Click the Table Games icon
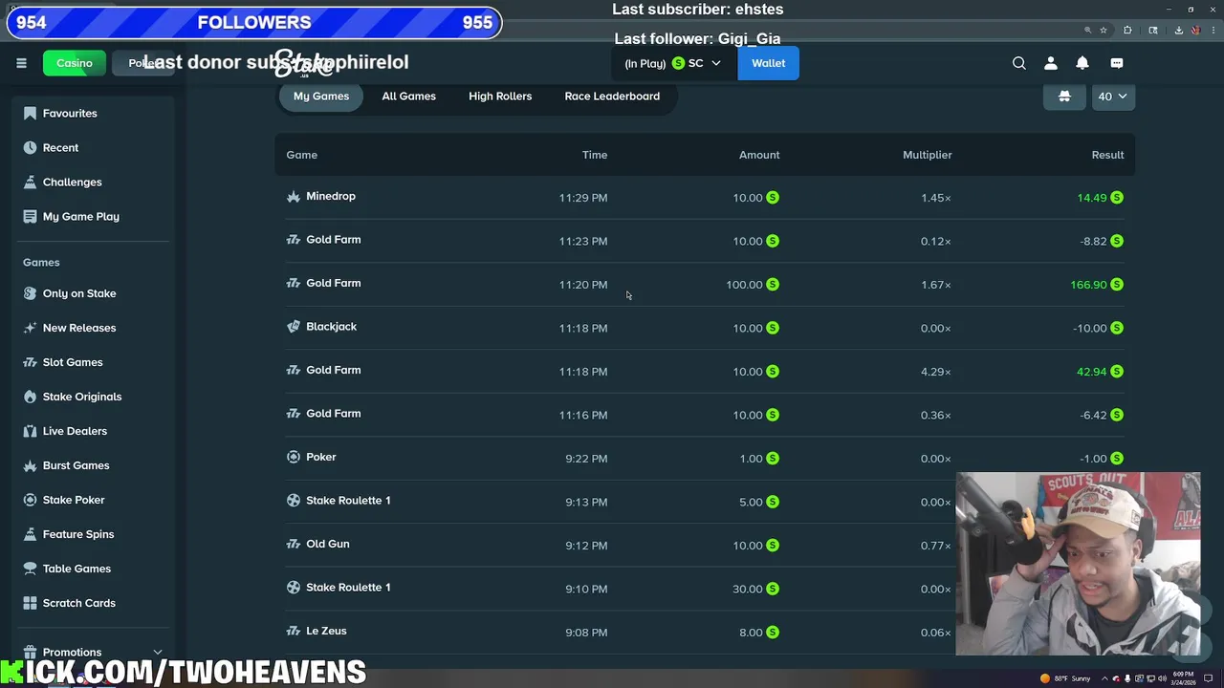The height and width of the screenshot is (688, 1224). coord(30,569)
